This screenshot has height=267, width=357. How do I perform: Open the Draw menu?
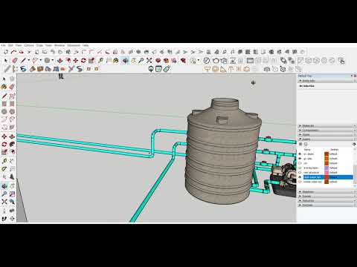click(39, 45)
